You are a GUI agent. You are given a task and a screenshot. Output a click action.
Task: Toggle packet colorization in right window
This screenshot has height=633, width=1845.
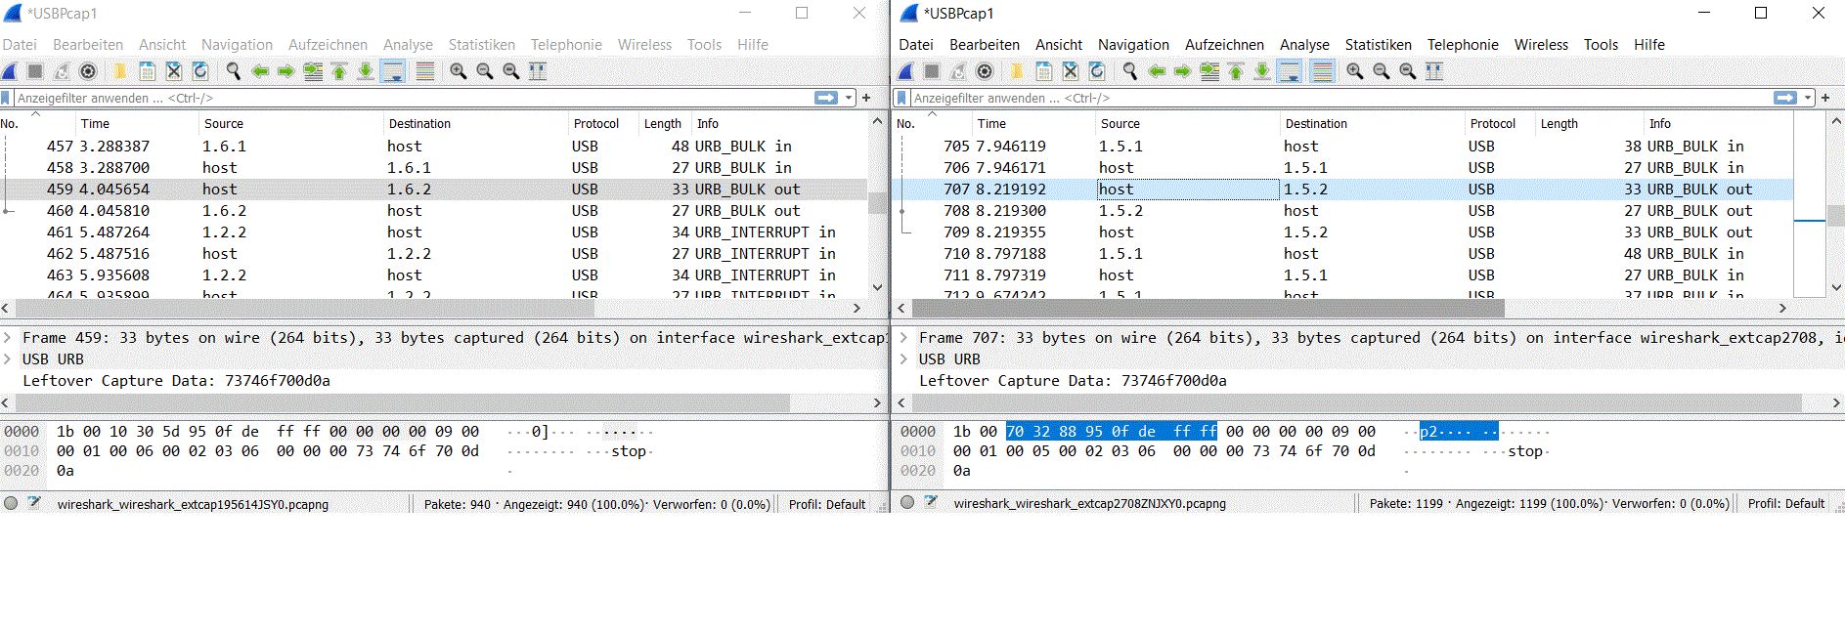click(1322, 71)
